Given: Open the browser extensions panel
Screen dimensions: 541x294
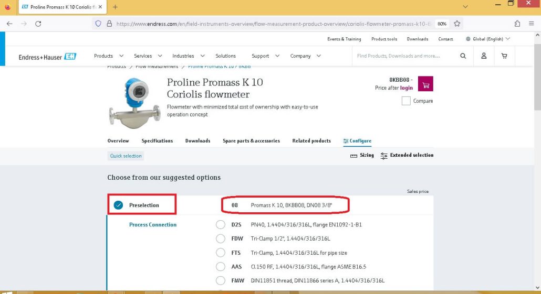Looking at the screenshot, I should point(517,24).
